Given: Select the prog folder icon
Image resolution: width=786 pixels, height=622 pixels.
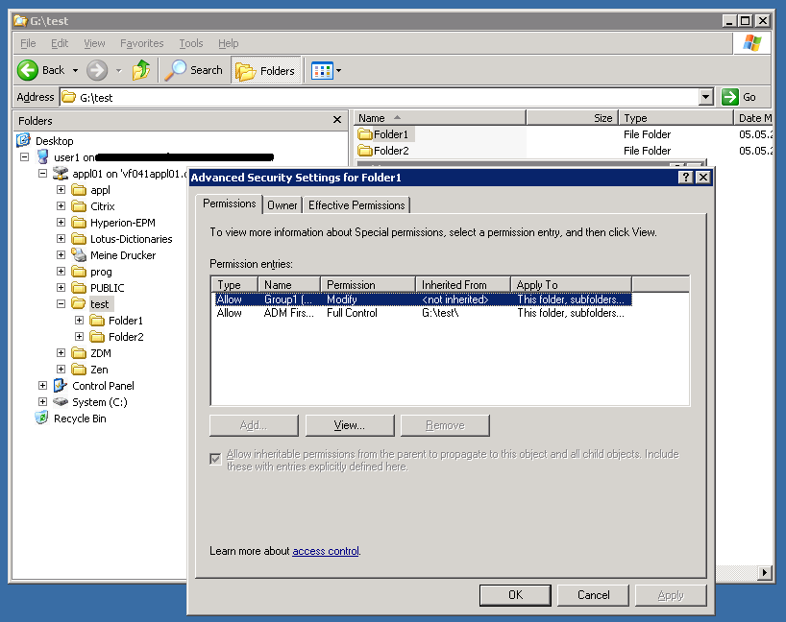Looking at the screenshot, I should [x=79, y=272].
